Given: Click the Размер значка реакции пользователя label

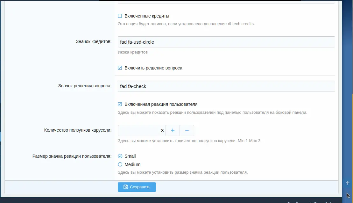Looking at the screenshot, I should [x=72, y=156].
